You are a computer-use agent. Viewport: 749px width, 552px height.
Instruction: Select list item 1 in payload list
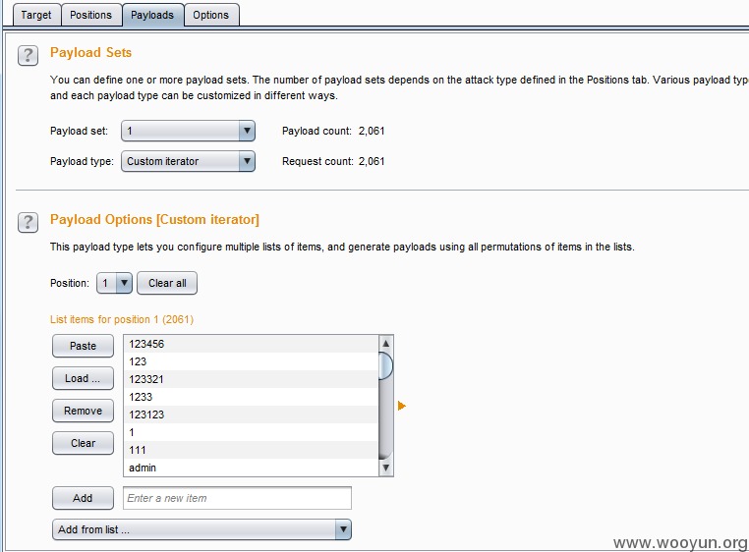(252, 432)
